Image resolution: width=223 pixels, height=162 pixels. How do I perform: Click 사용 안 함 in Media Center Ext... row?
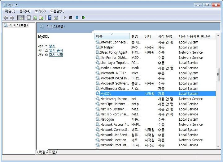coord(165,68)
